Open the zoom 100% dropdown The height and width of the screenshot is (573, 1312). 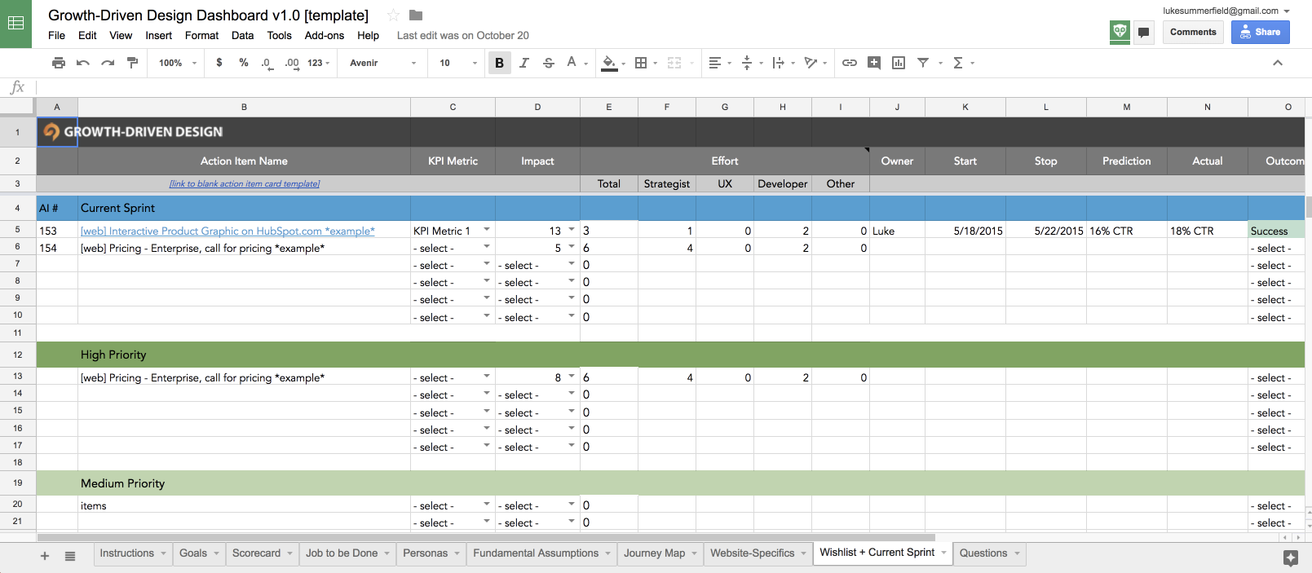(x=177, y=63)
